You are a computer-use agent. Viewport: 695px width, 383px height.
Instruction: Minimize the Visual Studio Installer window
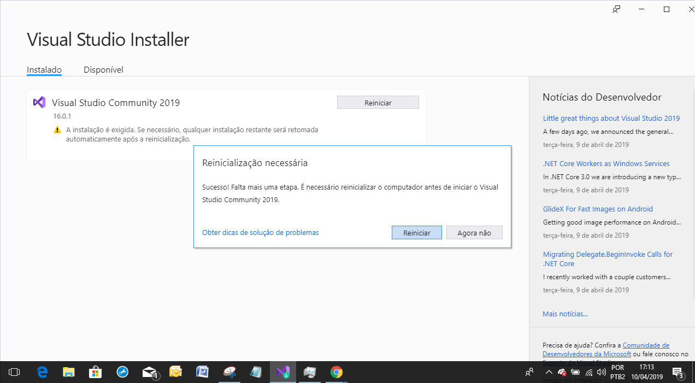pos(641,9)
